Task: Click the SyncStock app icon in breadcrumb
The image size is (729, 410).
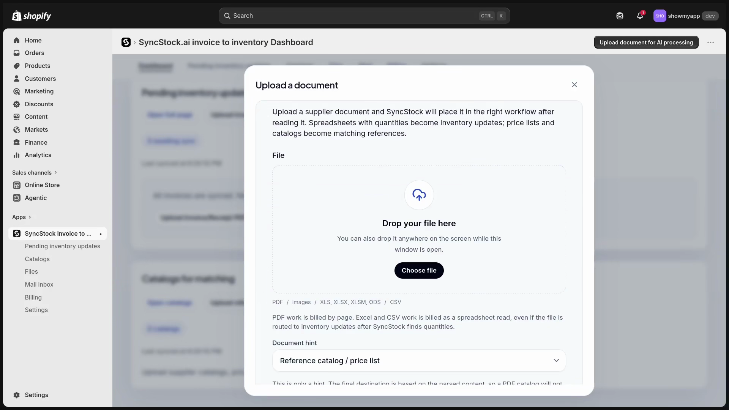Action: (126, 42)
